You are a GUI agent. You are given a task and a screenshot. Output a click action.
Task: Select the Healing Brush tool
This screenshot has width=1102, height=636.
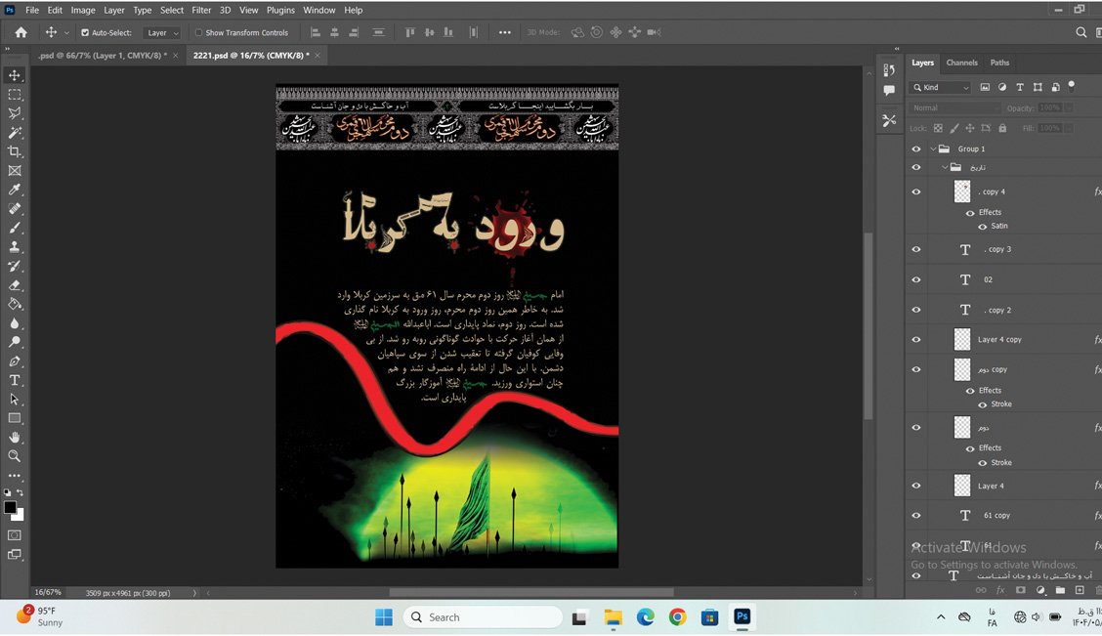14,209
